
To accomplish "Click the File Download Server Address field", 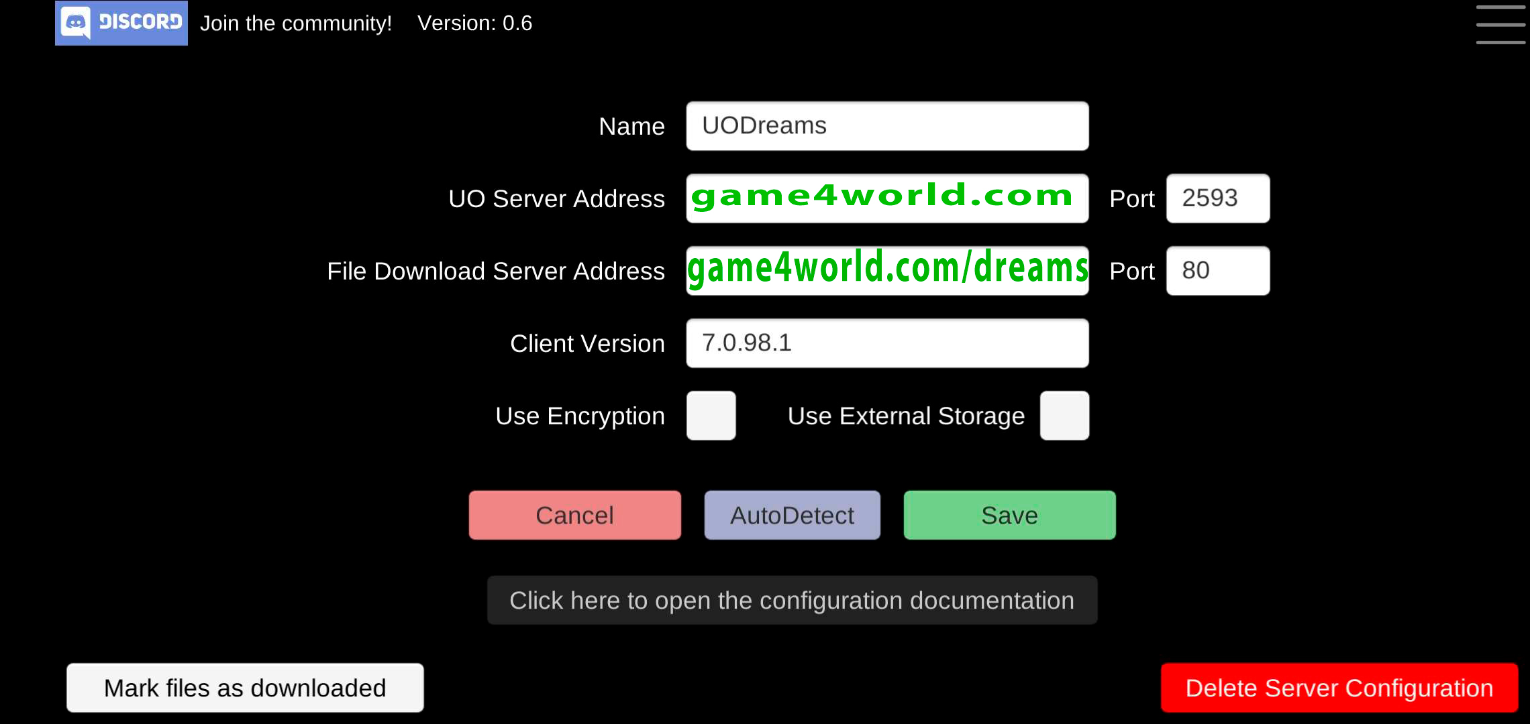I will pos(887,271).
